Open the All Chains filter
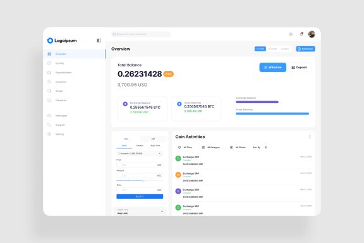Viewport: 364px width, 243px height. (238, 147)
